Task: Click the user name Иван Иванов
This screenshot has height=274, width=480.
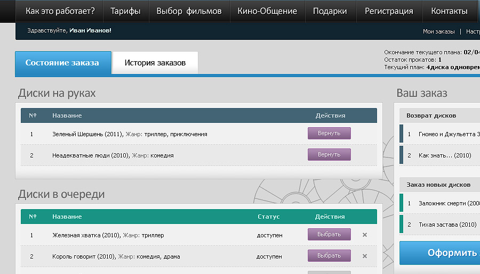Action: (x=90, y=30)
